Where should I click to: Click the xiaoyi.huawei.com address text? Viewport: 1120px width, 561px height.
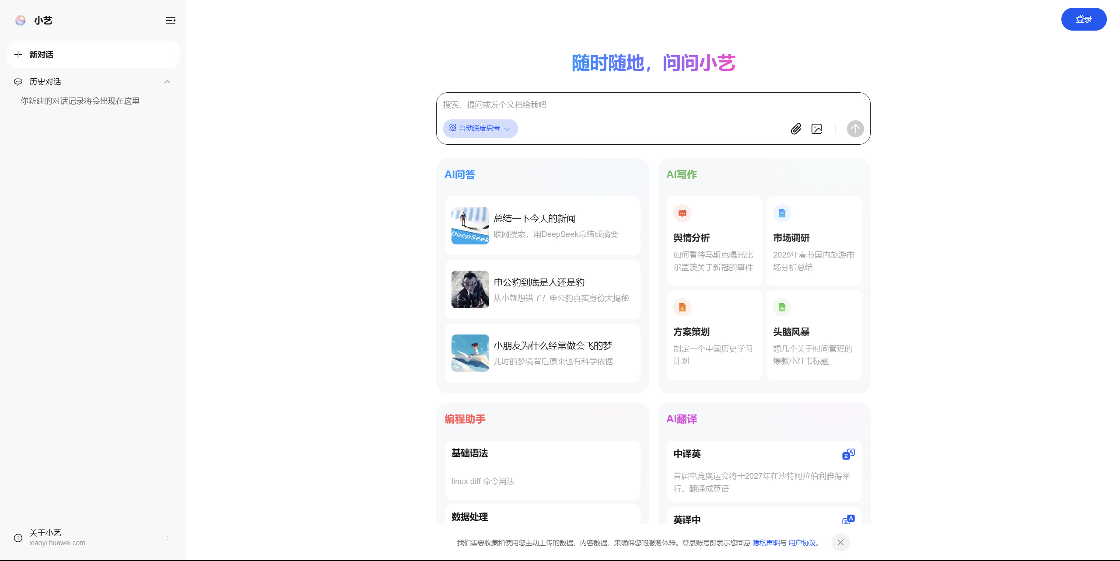(x=57, y=543)
